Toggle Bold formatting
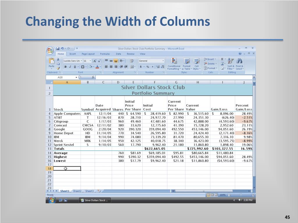This screenshot has height=223, width=298. click(x=65, y=67)
